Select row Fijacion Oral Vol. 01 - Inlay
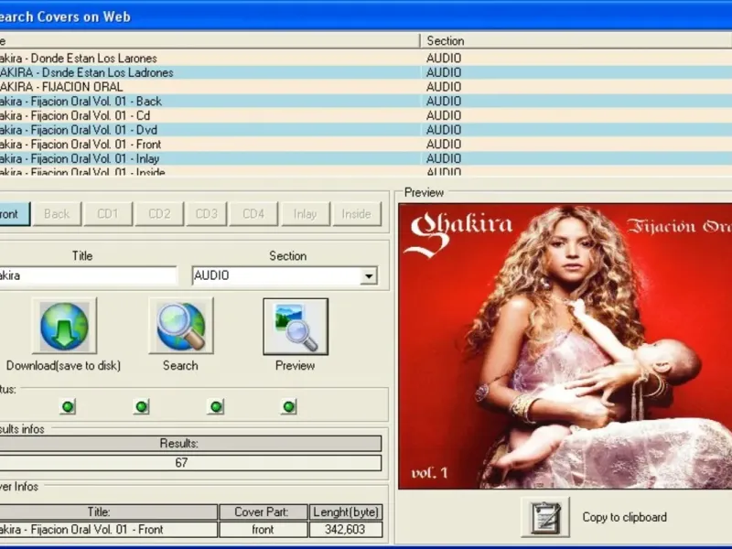The height and width of the screenshot is (549, 732). click(x=366, y=158)
